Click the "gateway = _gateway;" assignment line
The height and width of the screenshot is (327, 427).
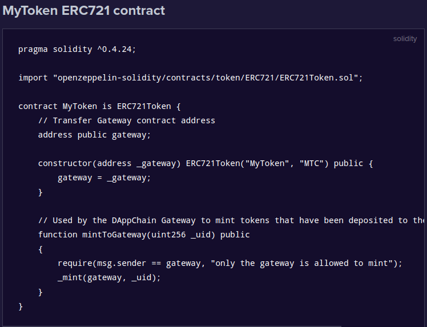point(104,177)
